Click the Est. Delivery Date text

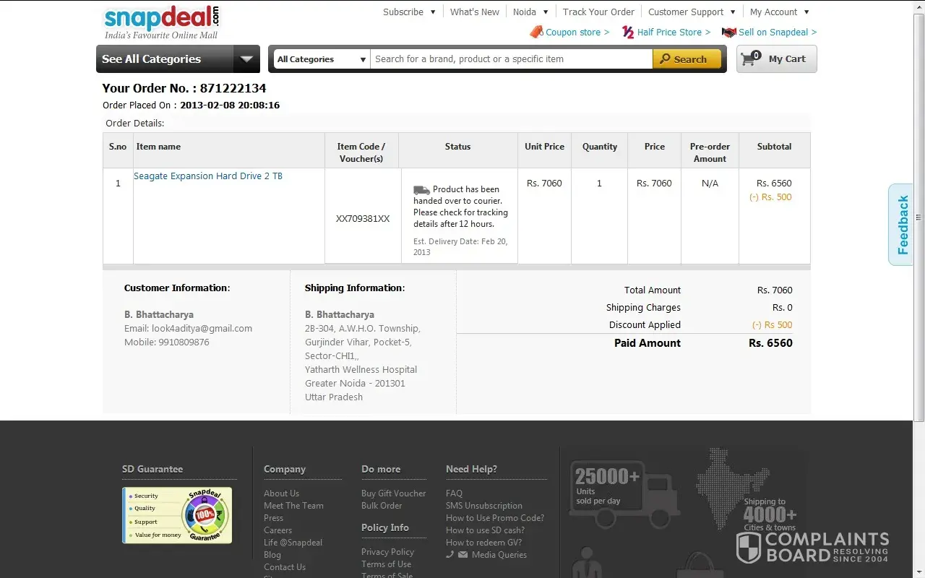coord(460,247)
